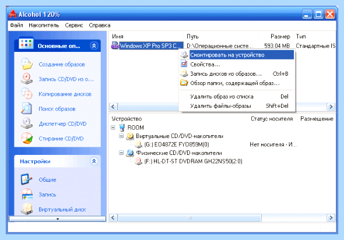This screenshot has height=240, width=344.
Task: Click the Свойства checkmark icon in the menu
Action: [184, 64]
